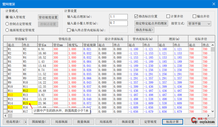218x127 pixels.
Task: Click the slope drop cell 0.066
Action: pos(90,78)
